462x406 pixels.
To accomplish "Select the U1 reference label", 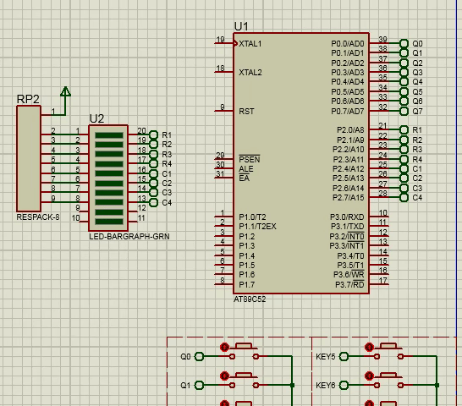I will (x=241, y=26).
